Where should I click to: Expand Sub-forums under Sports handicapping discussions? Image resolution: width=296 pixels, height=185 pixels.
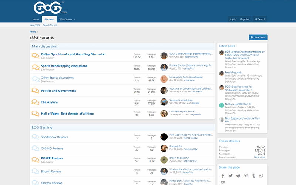(48, 70)
